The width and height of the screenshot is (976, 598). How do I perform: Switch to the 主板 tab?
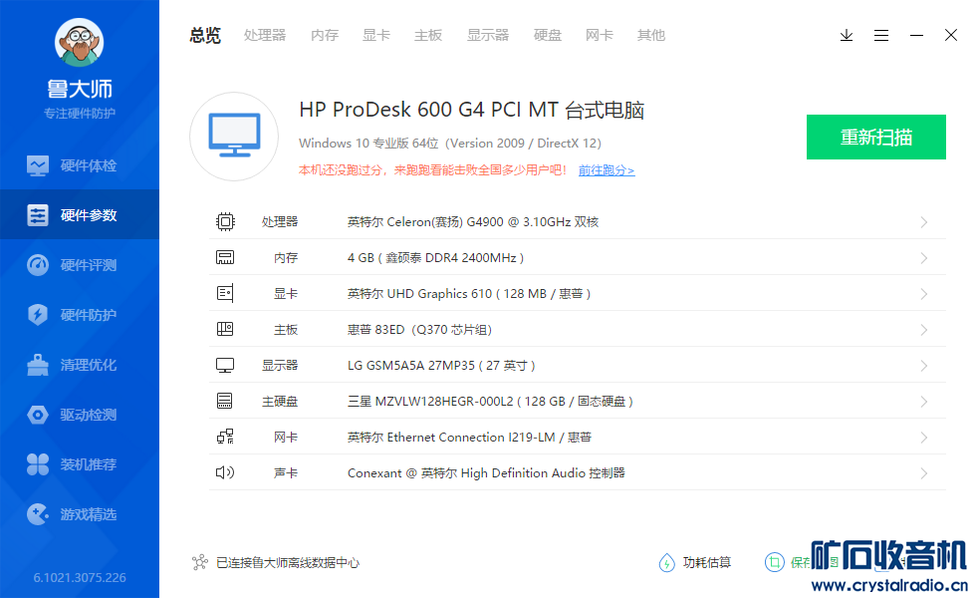click(428, 35)
